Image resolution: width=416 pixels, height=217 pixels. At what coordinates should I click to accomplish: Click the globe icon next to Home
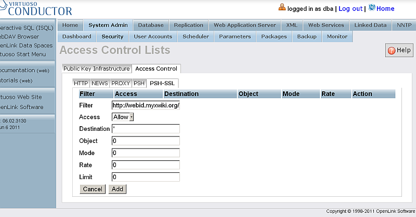(372, 8)
